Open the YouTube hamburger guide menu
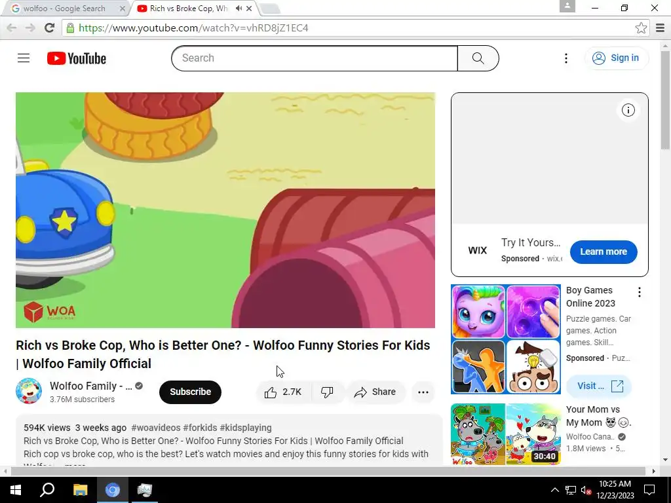671x503 pixels. click(24, 58)
